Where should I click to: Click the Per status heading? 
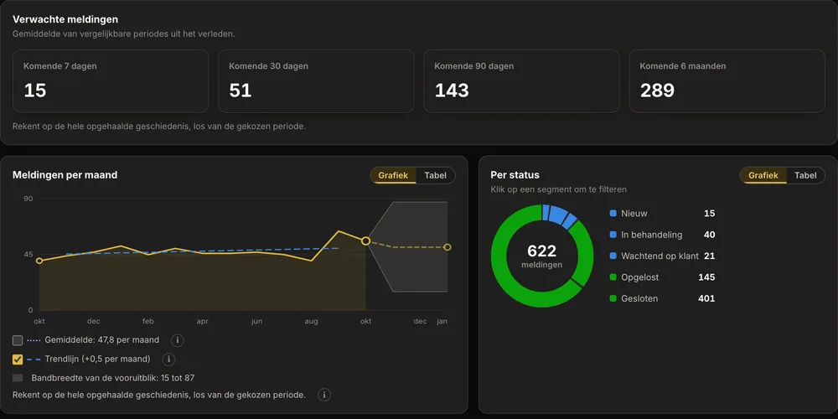pos(515,175)
